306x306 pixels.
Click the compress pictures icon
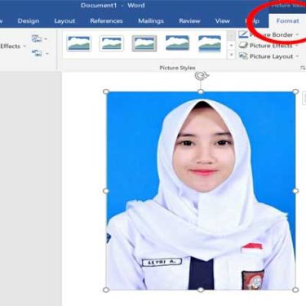pyautogui.click(x=37, y=38)
